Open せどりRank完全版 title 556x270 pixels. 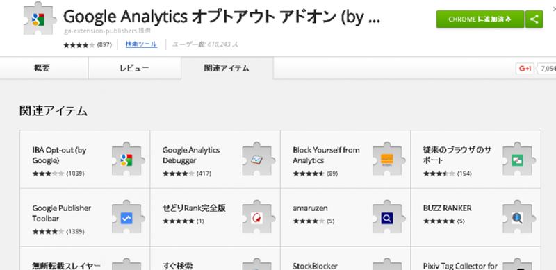tap(194, 208)
